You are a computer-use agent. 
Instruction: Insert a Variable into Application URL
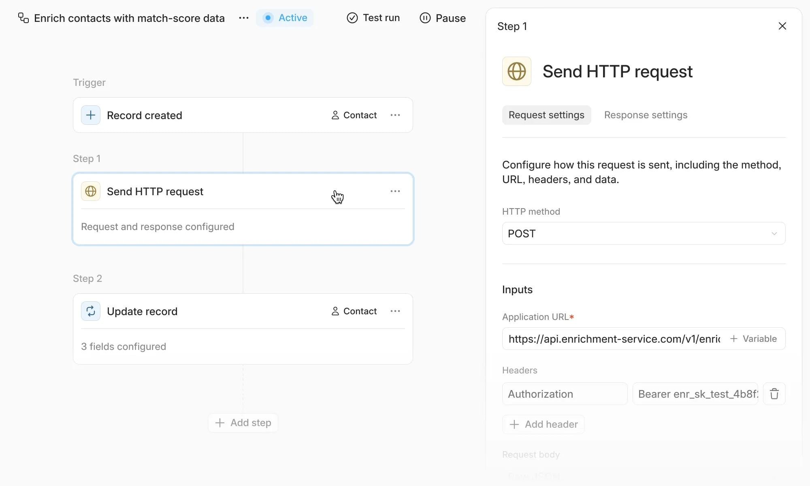[x=754, y=339]
